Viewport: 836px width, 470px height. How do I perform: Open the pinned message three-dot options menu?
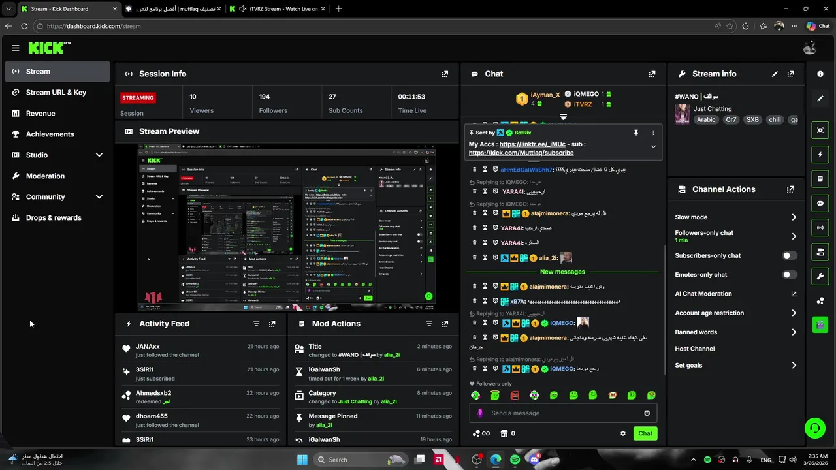coord(653,133)
